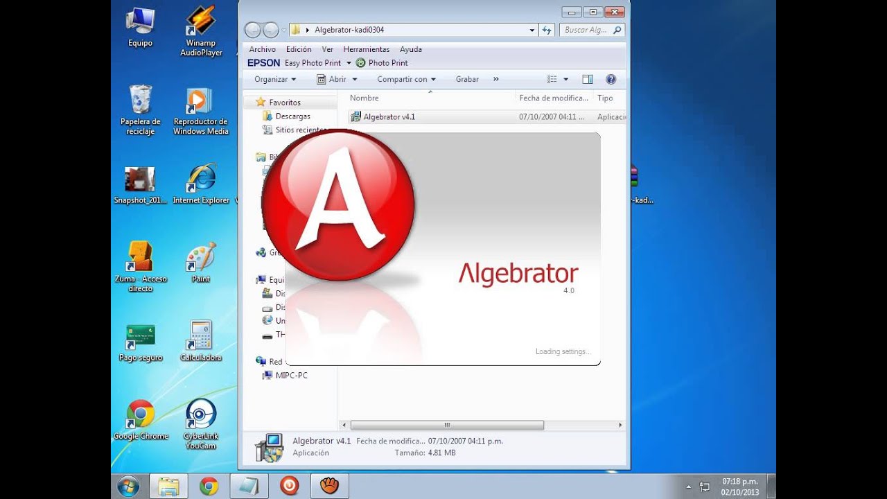Screen dimensions: 887x499
Task: Refresh the Explorer folder view
Action: point(547,30)
